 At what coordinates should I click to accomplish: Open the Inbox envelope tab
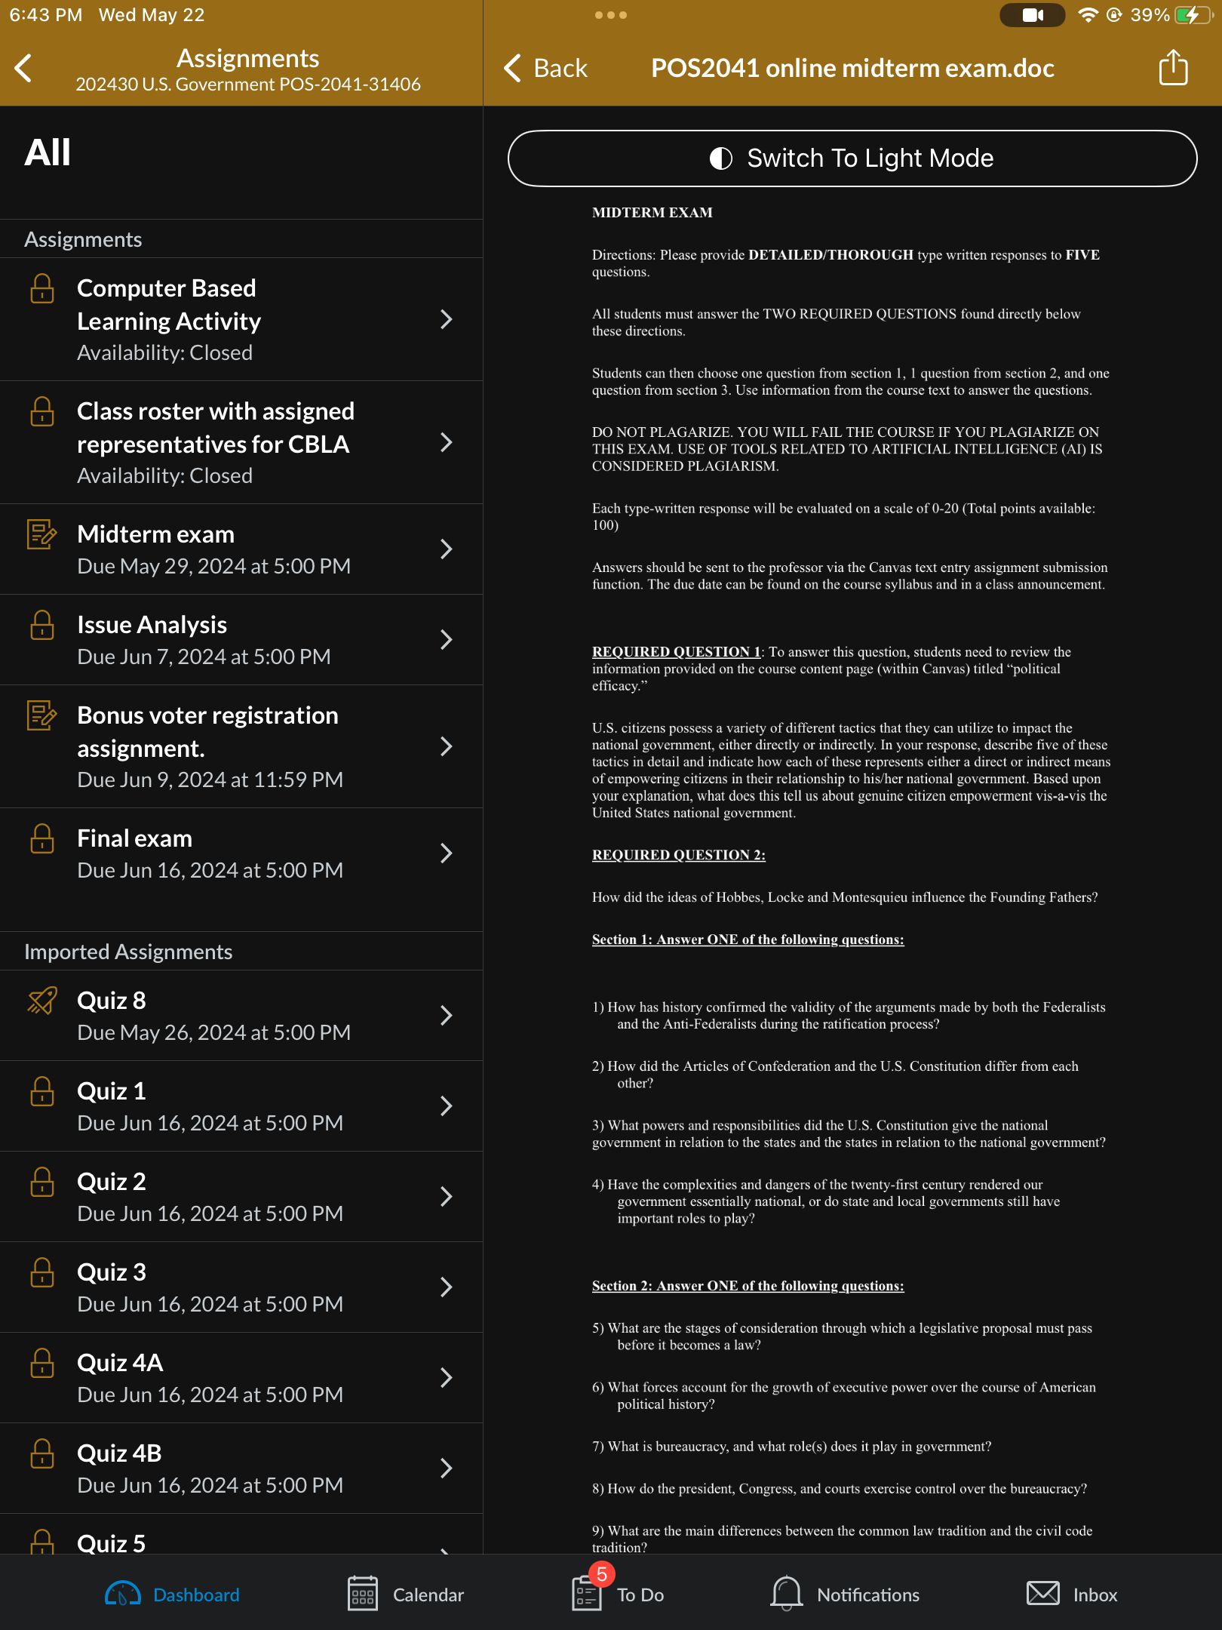(x=1072, y=1594)
